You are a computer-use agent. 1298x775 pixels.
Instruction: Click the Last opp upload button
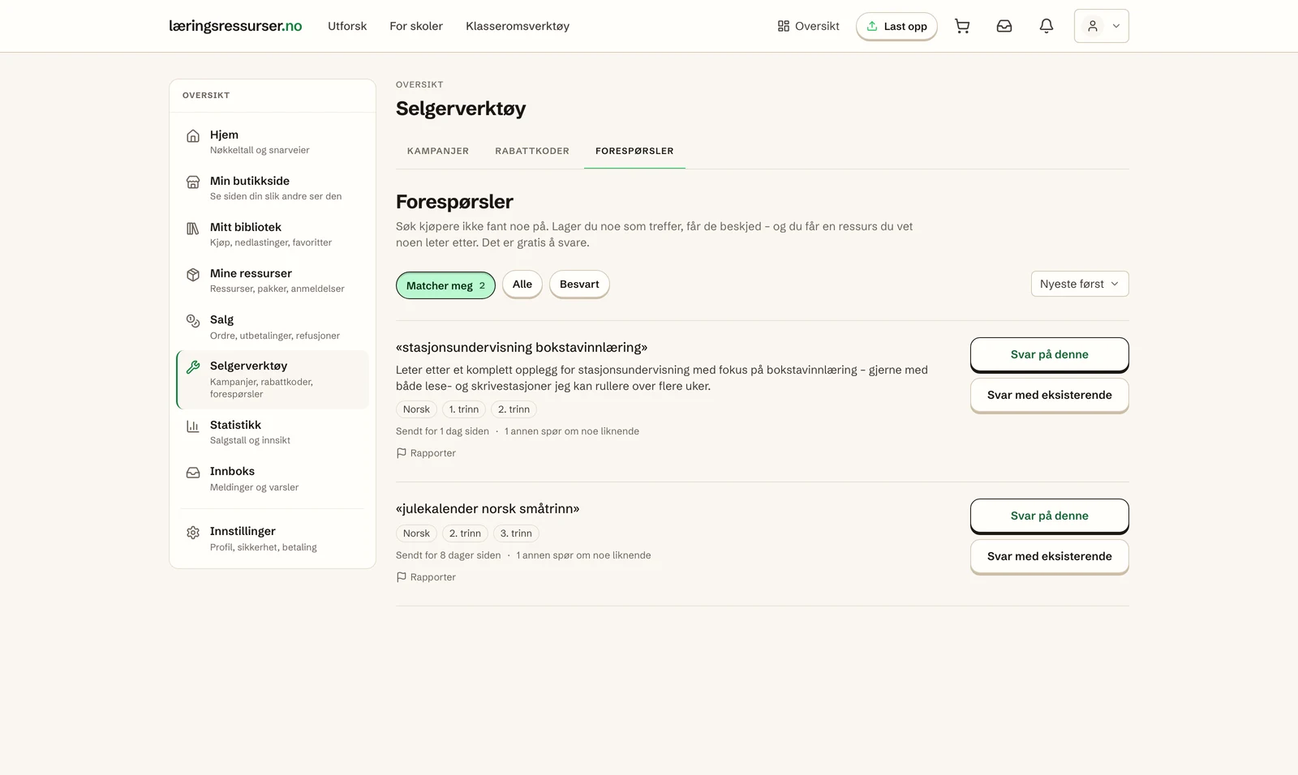click(x=896, y=26)
